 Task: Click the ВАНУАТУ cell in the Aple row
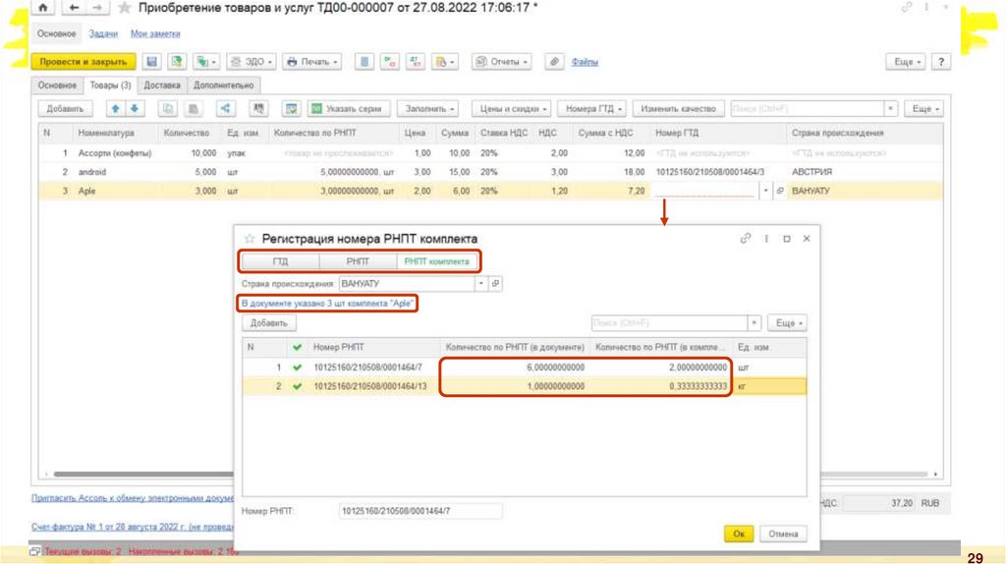864,191
